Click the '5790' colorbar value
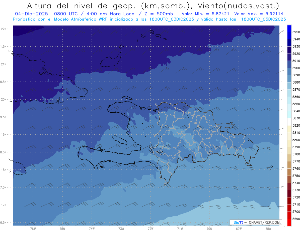Screen dimensions: 301x232 pos(296,147)
